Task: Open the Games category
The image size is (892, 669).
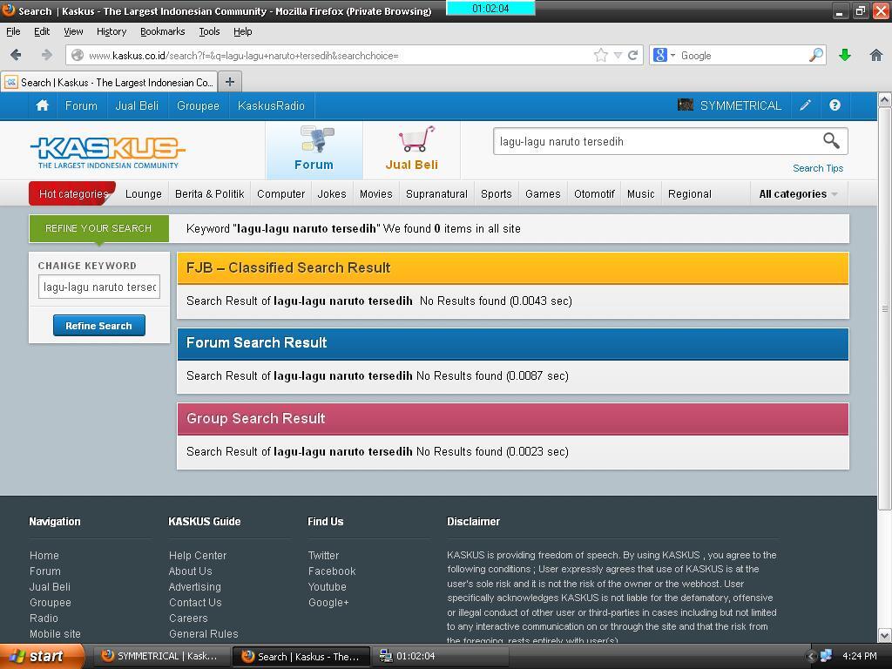Action: click(543, 194)
